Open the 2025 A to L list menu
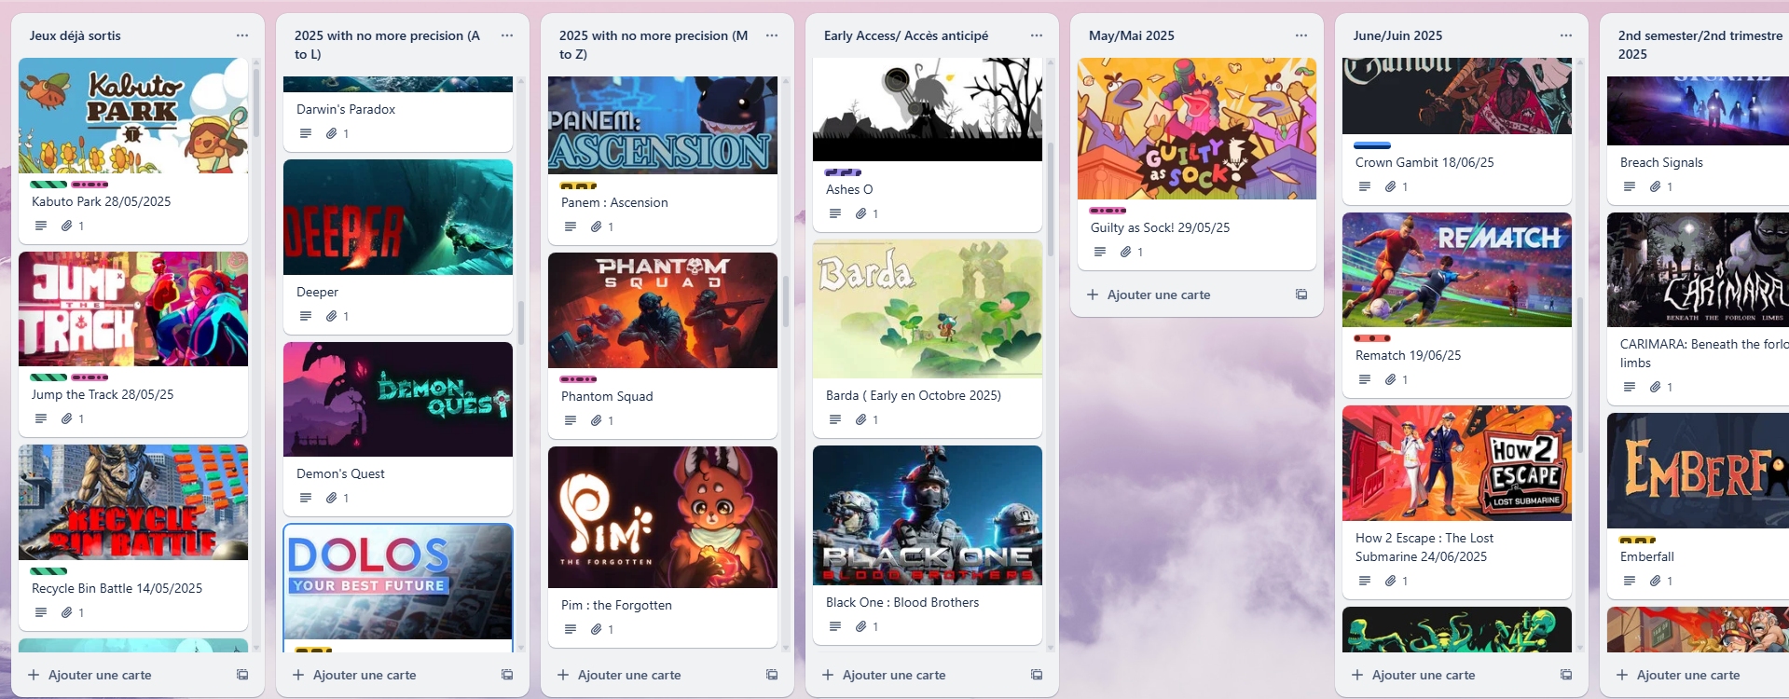 coord(507,35)
